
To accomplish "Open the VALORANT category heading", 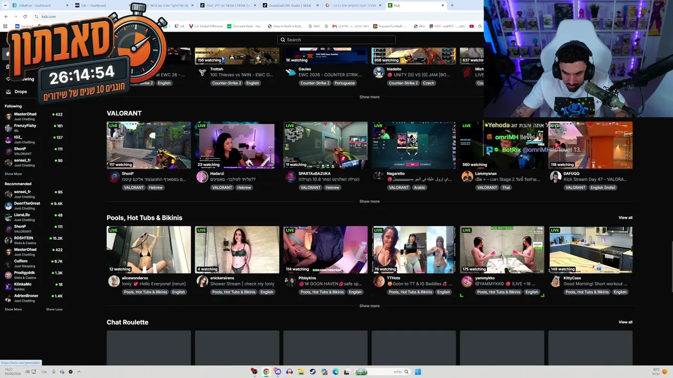I will pos(124,113).
